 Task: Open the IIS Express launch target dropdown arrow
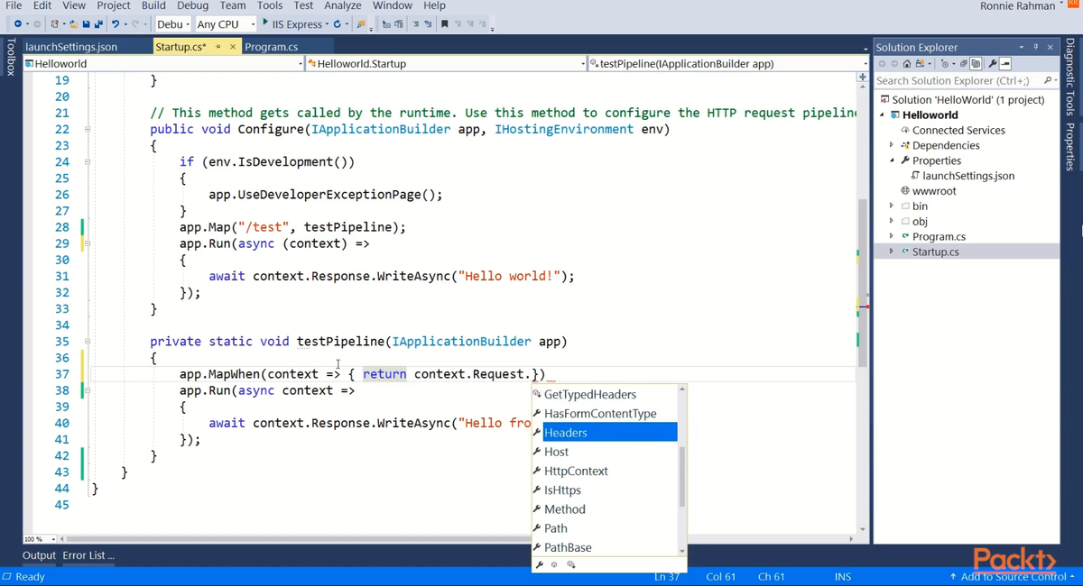click(326, 23)
